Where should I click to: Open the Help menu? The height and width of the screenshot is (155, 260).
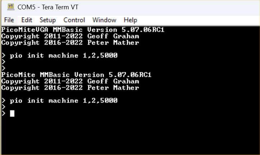[130, 20]
